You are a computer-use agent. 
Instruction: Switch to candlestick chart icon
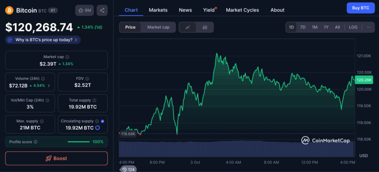pos(205,27)
